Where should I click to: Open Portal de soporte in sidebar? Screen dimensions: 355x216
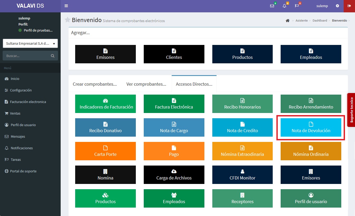coord(23,171)
